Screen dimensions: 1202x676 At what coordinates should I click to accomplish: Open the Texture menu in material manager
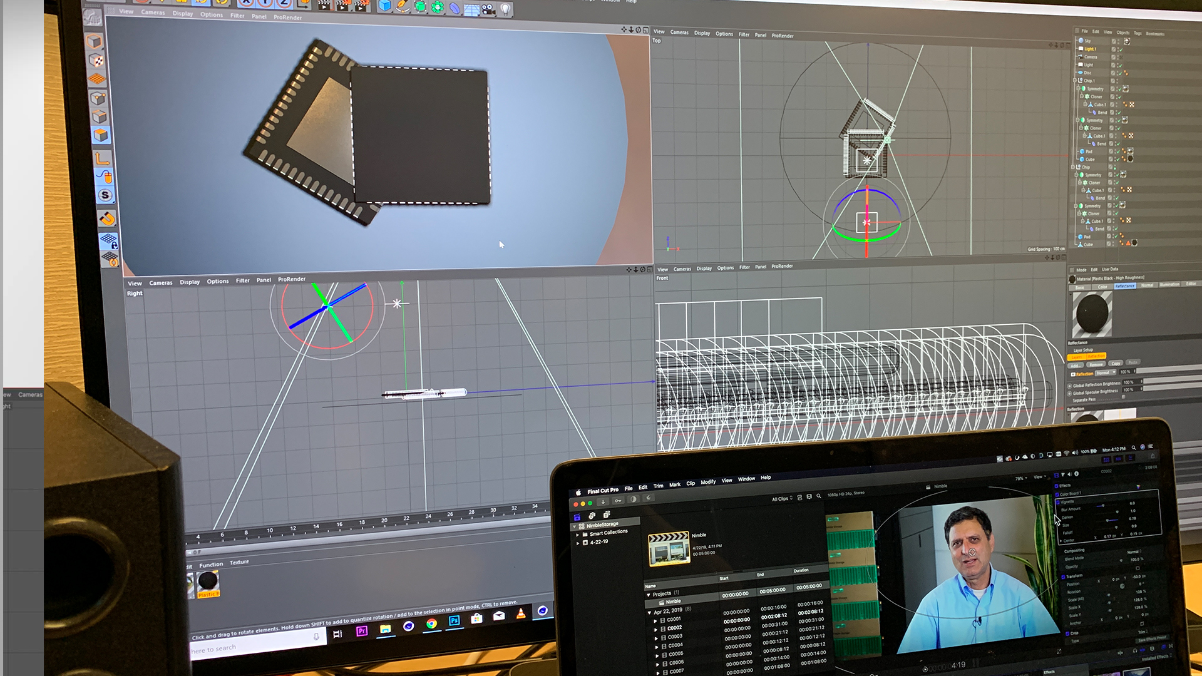tap(239, 562)
